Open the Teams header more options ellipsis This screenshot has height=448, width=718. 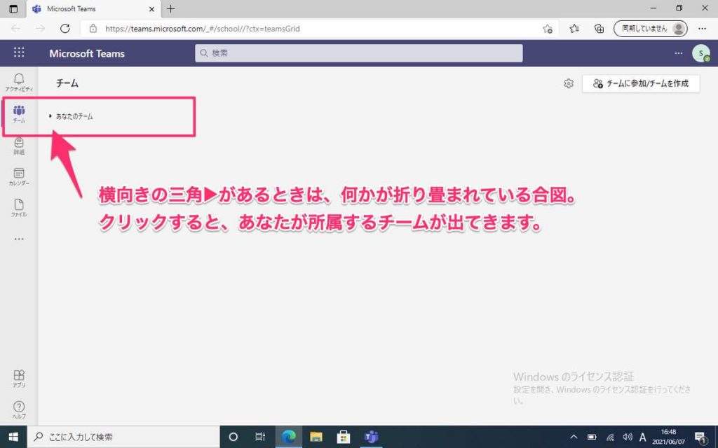coord(678,53)
